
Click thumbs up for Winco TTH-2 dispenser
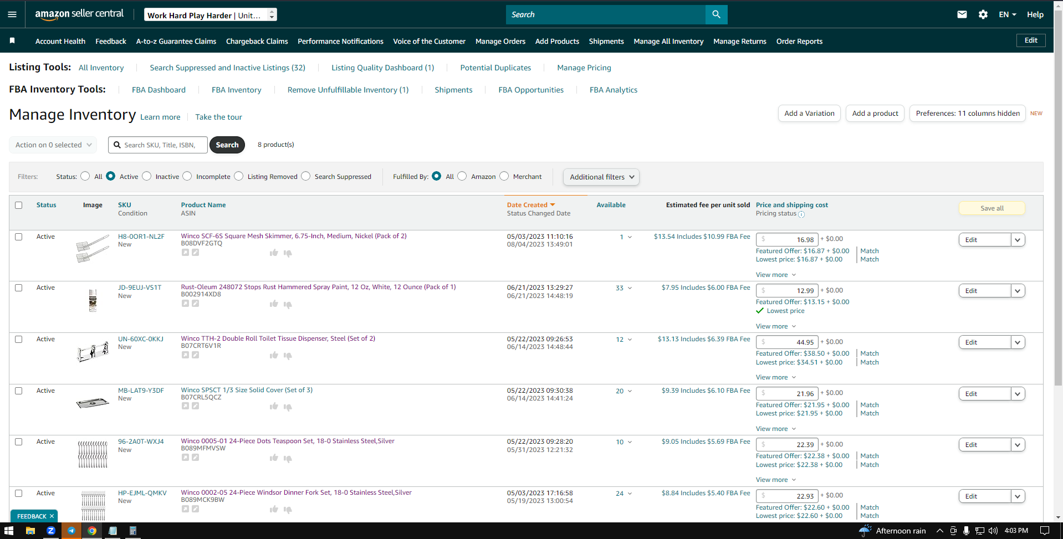[274, 355]
